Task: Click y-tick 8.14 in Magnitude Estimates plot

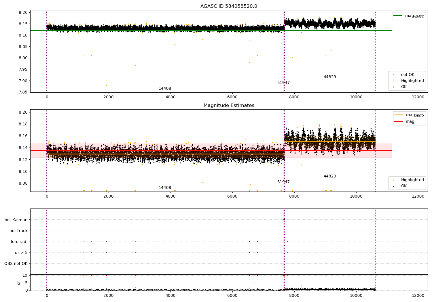Action: 23,148
